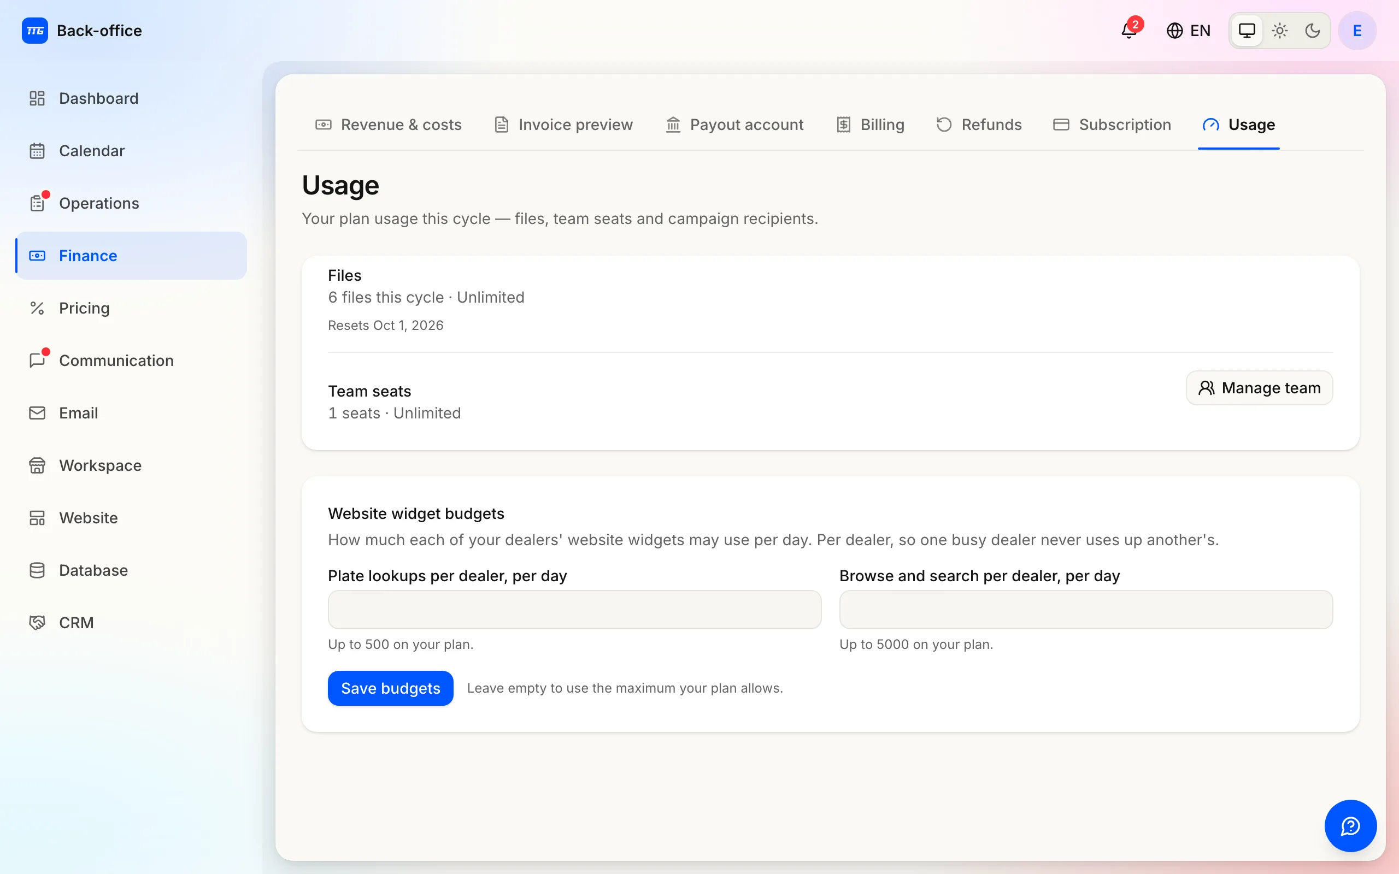Click the Operations clipboard icon
Image resolution: width=1399 pixels, height=874 pixels.
(x=37, y=203)
